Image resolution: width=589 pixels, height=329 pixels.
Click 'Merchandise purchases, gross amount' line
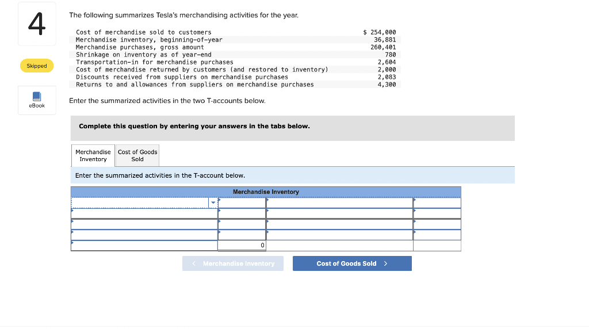point(140,47)
